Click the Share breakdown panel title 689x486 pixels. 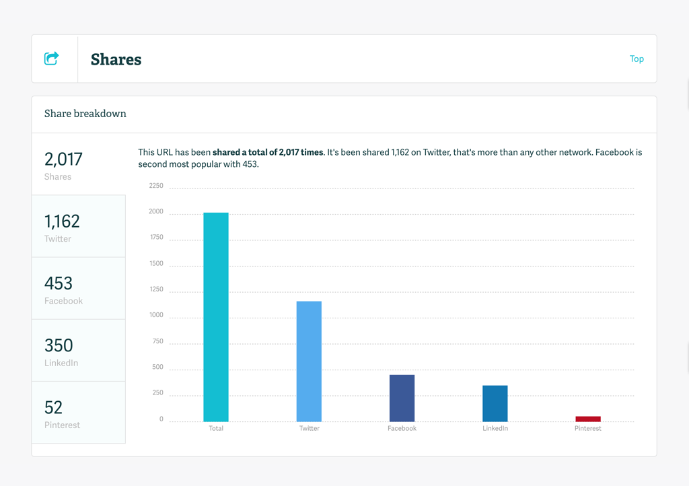click(x=85, y=114)
